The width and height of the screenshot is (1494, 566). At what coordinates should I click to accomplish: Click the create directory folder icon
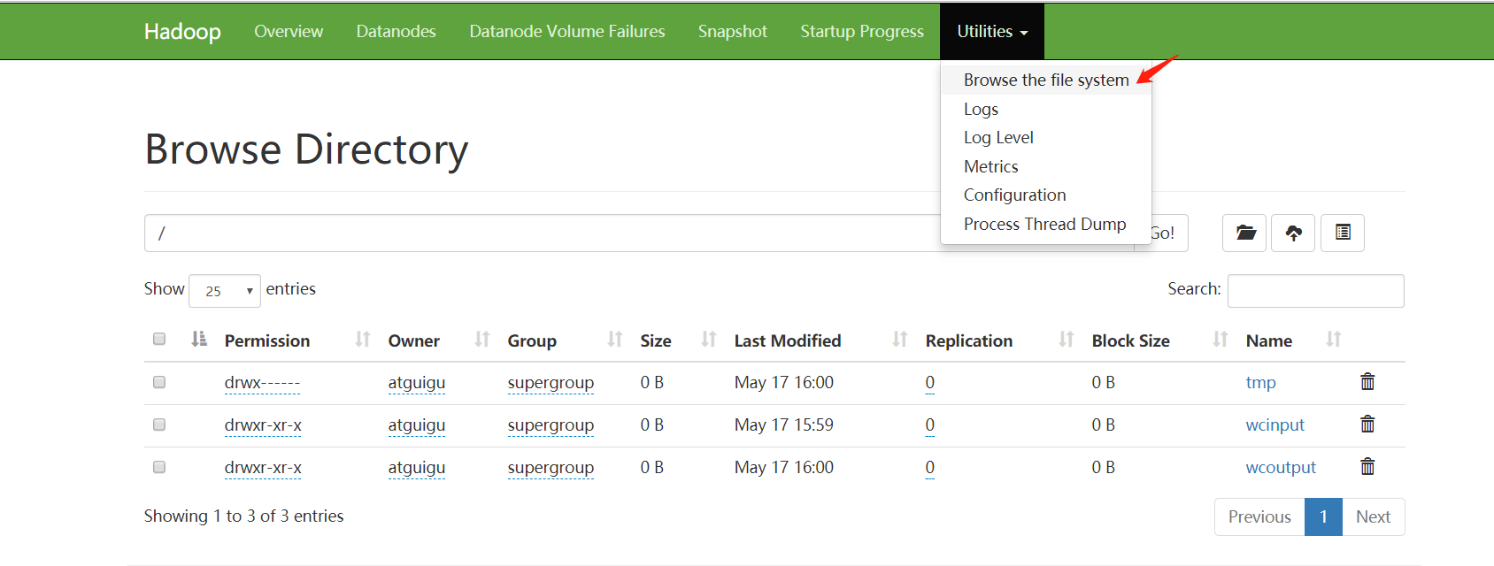point(1245,233)
